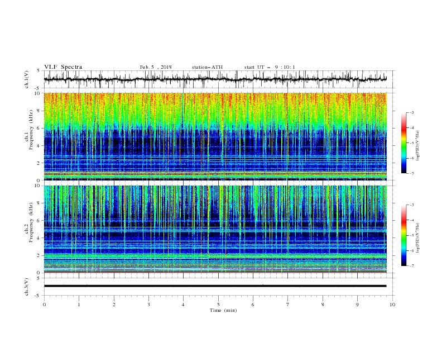This screenshot has height=342, width=442.
Task: Click the ch.1 frequency axis "8" tick label
Action: (x=40, y=111)
